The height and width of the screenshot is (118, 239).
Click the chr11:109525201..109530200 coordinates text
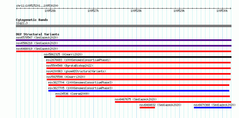(x=37, y=6)
